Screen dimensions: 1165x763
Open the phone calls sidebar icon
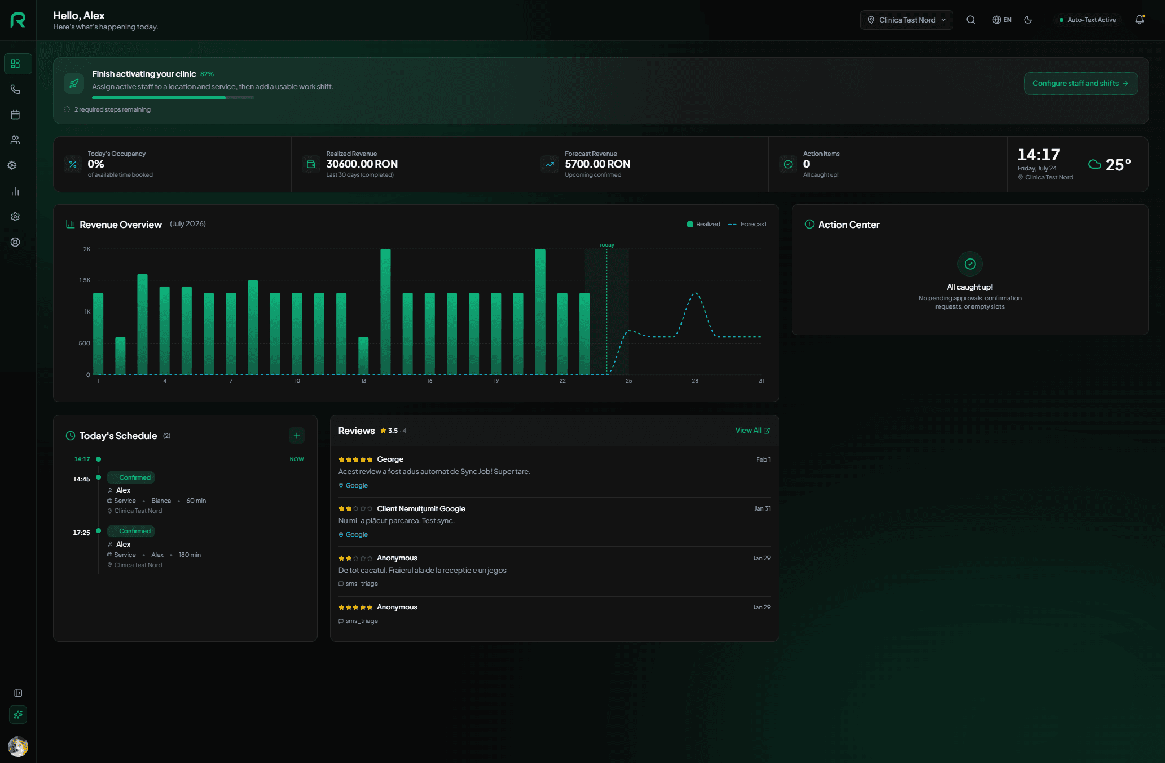pos(15,89)
